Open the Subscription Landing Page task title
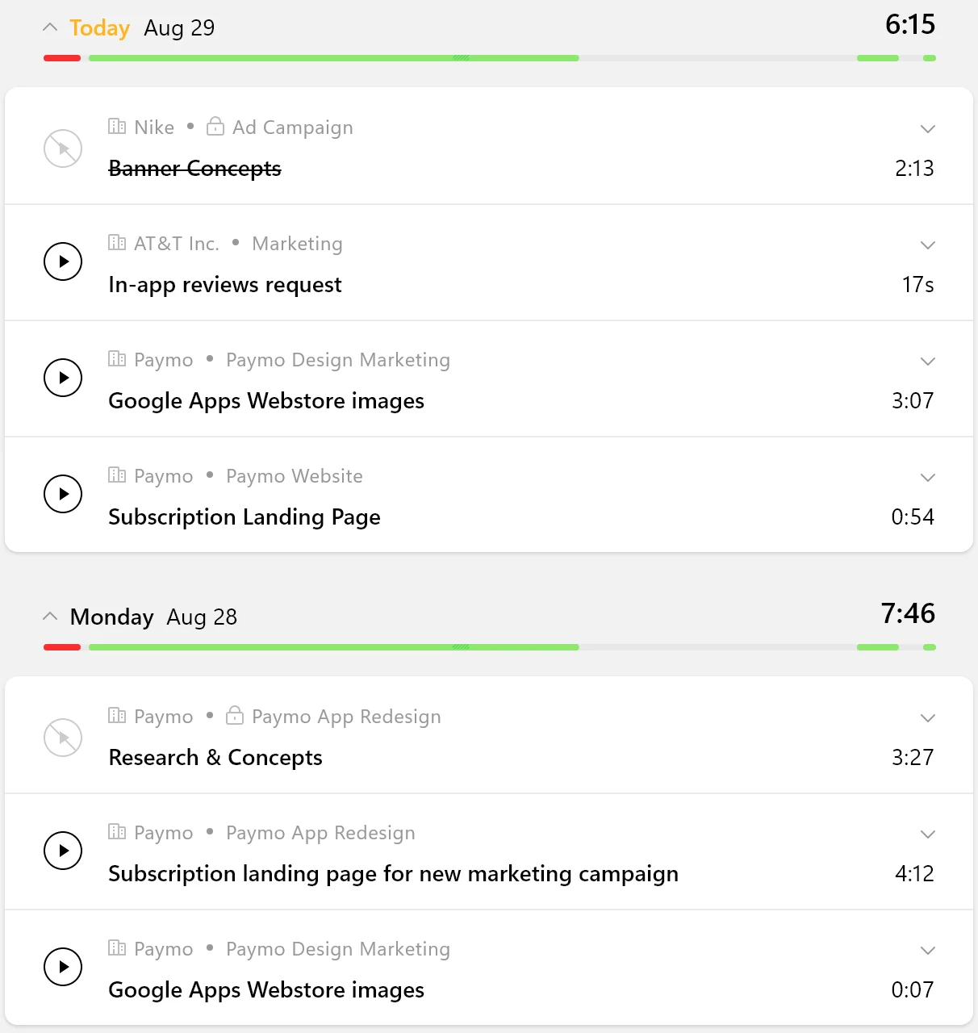The height and width of the screenshot is (1033, 978). (x=245, y=516)
